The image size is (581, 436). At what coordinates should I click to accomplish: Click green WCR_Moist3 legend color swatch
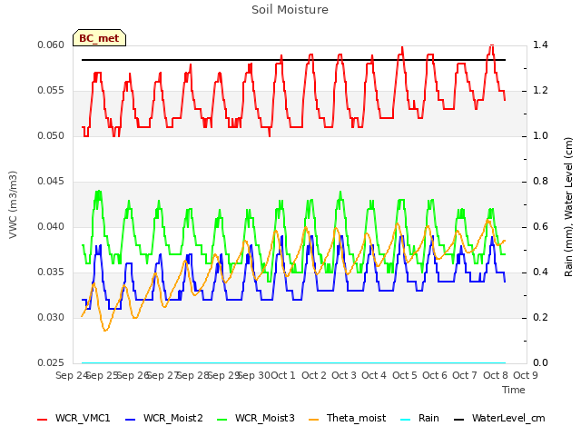(x=222, y=420)
